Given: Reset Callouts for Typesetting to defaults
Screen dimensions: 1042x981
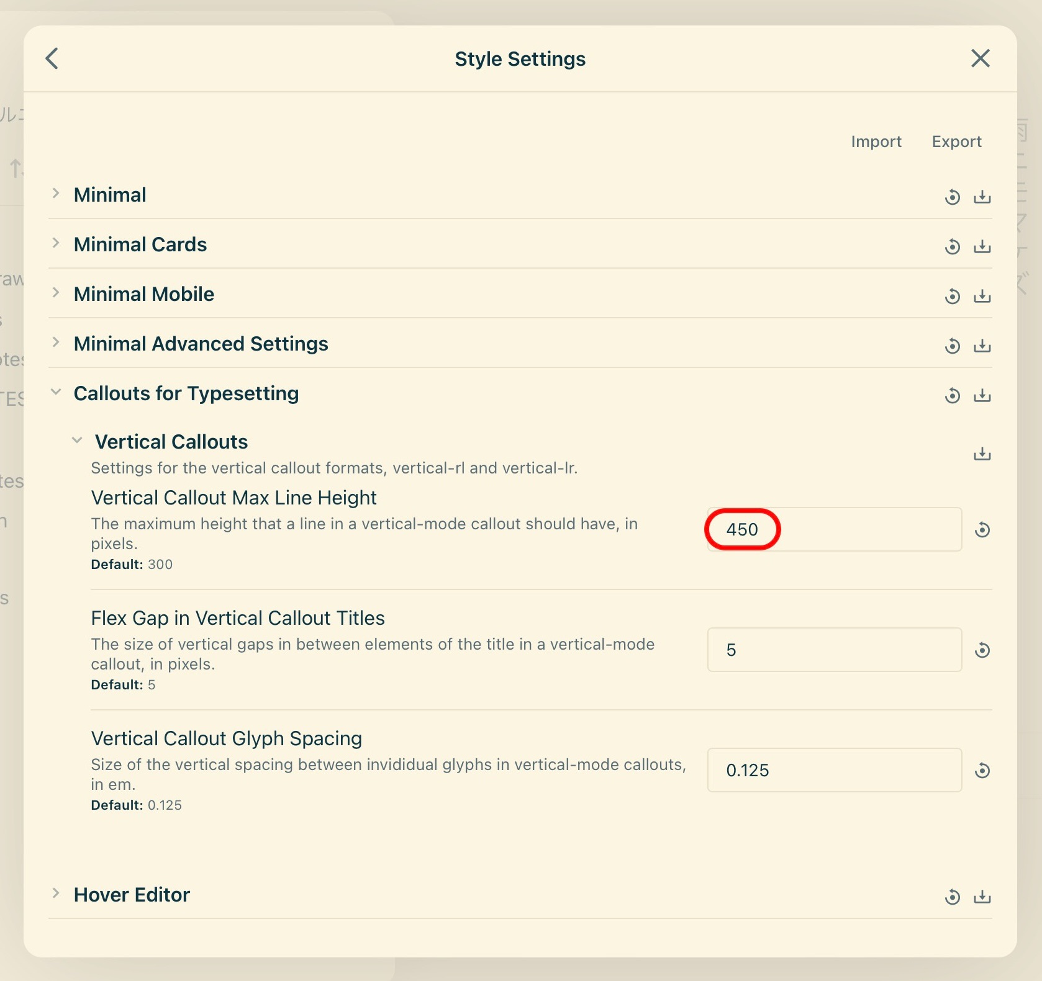Looking at the screenshot, I should (x=952, y=395).
